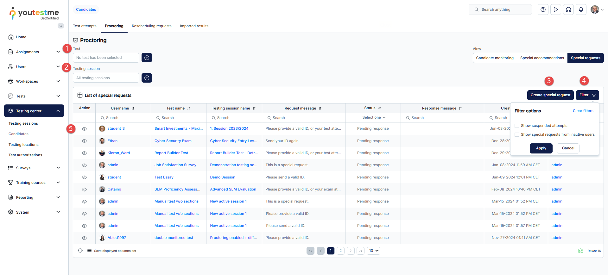Click Apply in Filter options
The image size is (608, 275).
point(541,148)
